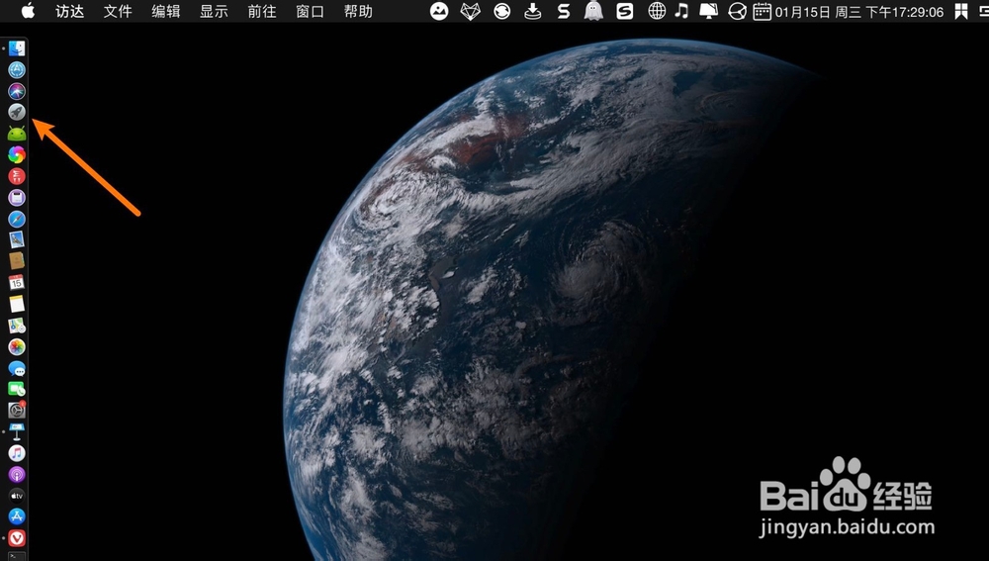Open the Music app in Dock
This screenshot has width=989, height=561.
[17, 453]
